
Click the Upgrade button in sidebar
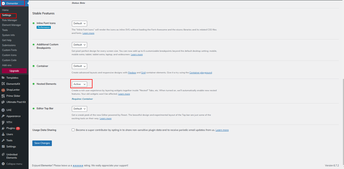(14, 71)
